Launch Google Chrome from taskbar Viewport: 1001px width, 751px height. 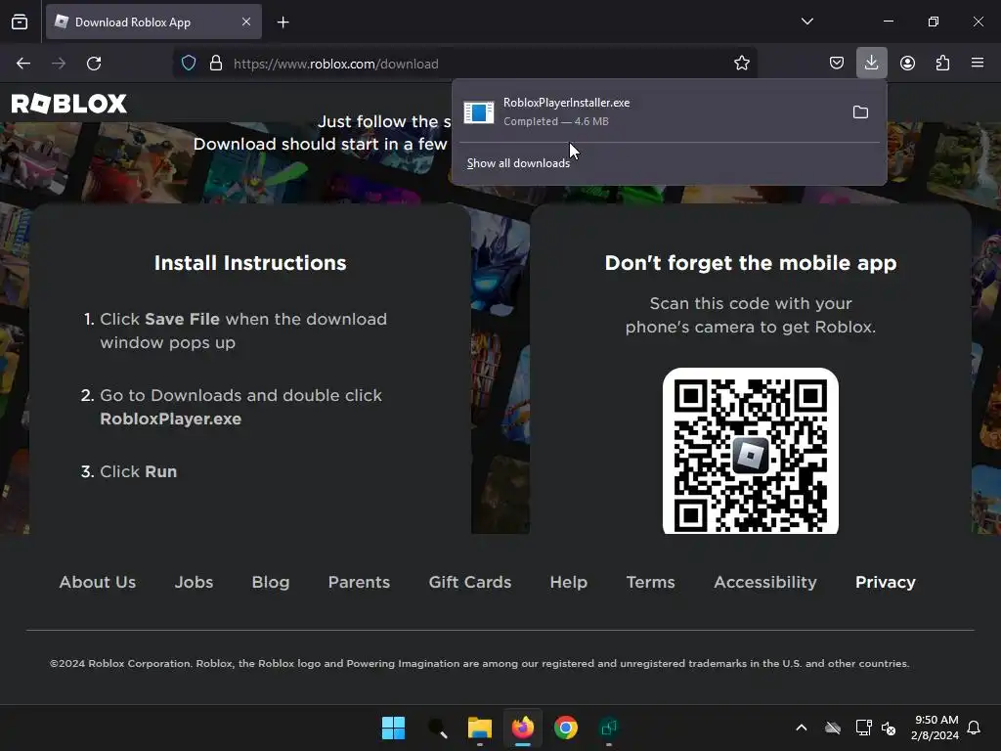pos(566,728)
